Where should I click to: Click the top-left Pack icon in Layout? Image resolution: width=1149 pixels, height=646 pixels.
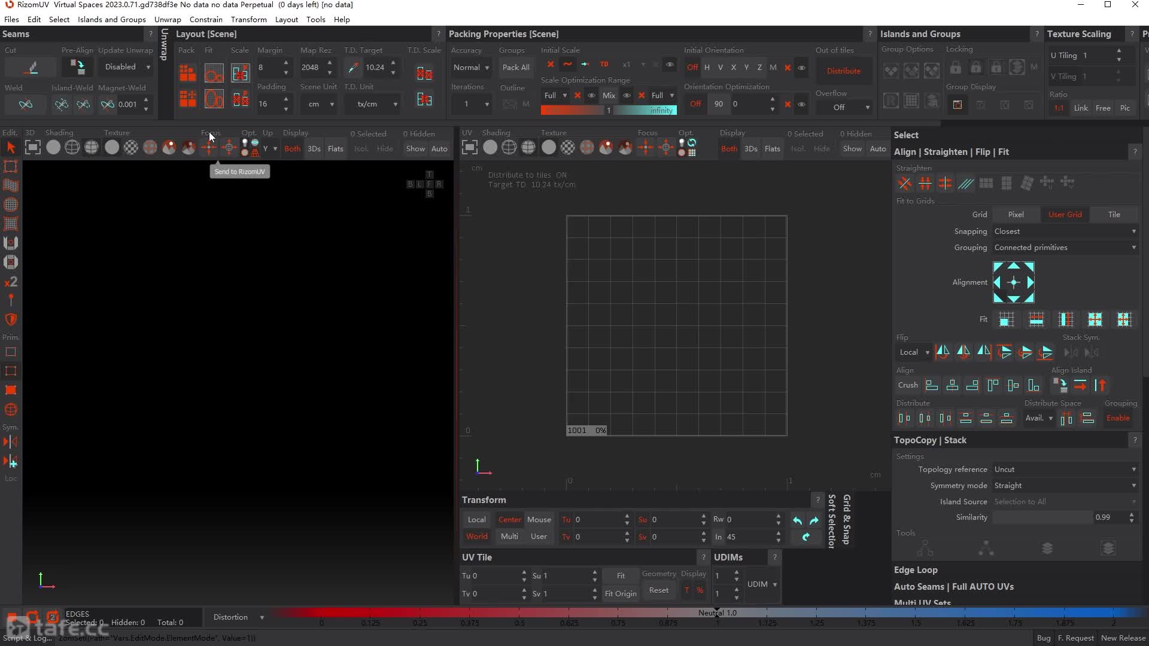tap(187, 73)
